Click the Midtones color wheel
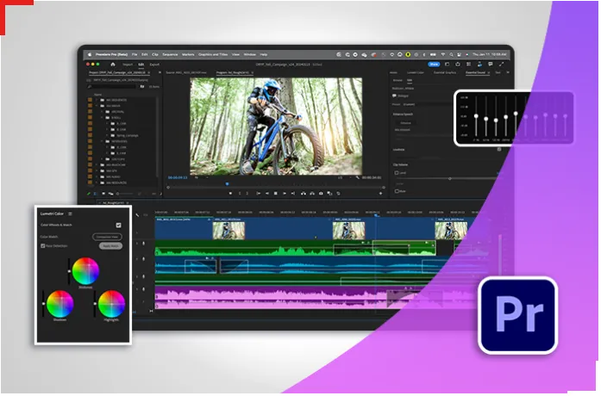The width and height of the screenshot is (601, 396). 85,271
